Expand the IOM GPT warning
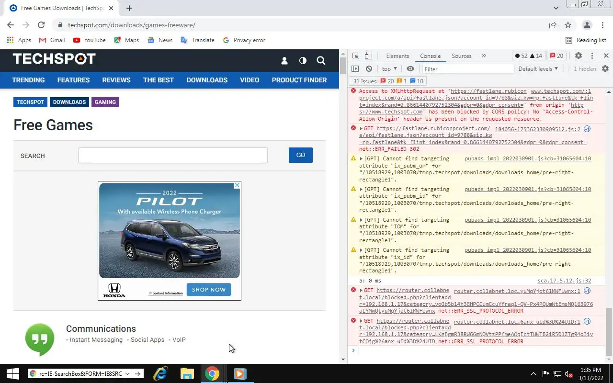 pos(362,220)
